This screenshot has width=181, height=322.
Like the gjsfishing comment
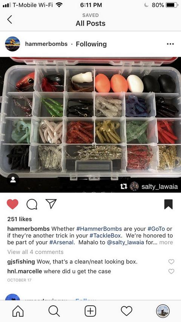[171, 262]
